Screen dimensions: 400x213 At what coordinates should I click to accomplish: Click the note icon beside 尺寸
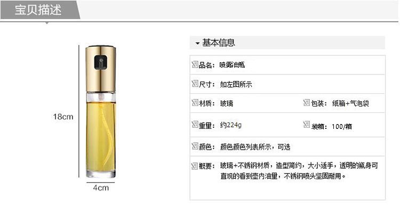point(195,84)
